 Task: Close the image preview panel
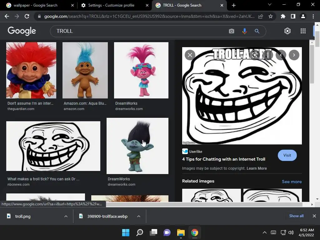click(190, 55)
